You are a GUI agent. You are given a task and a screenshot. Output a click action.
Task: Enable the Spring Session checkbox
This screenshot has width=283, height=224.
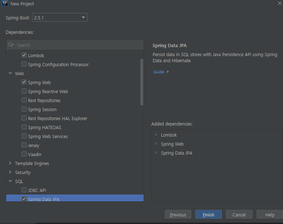click(24, 109)
